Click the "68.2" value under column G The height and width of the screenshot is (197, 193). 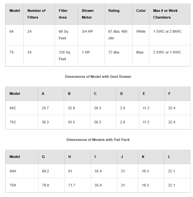pos(45,171)
